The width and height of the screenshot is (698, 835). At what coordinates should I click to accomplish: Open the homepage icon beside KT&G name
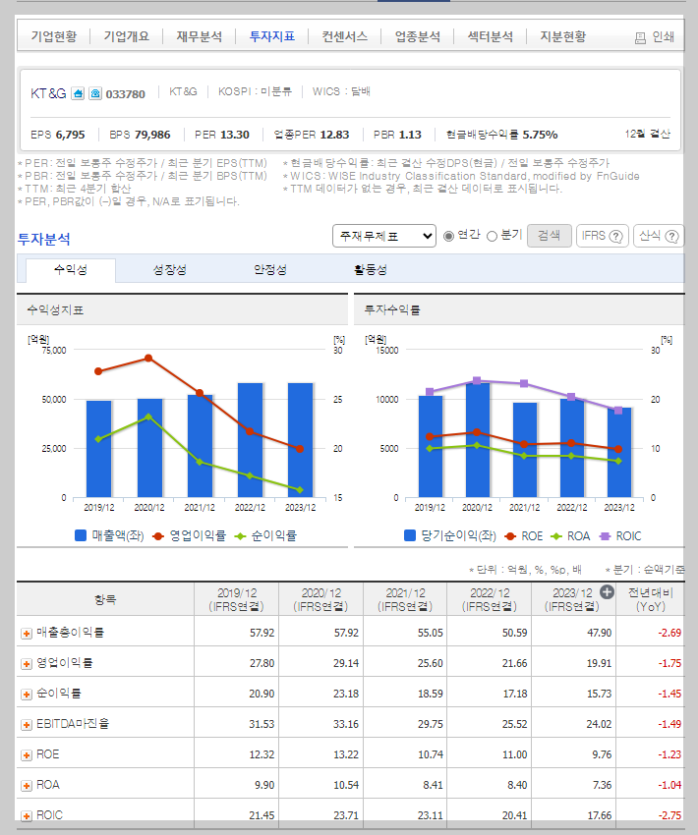coord(78,93)
